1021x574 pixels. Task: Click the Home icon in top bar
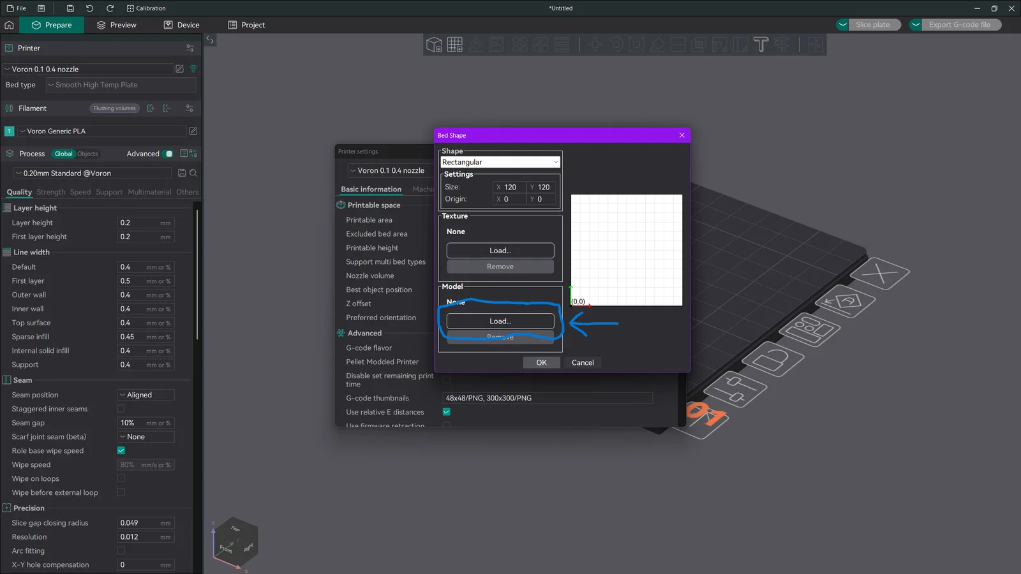tap(9, 25)
